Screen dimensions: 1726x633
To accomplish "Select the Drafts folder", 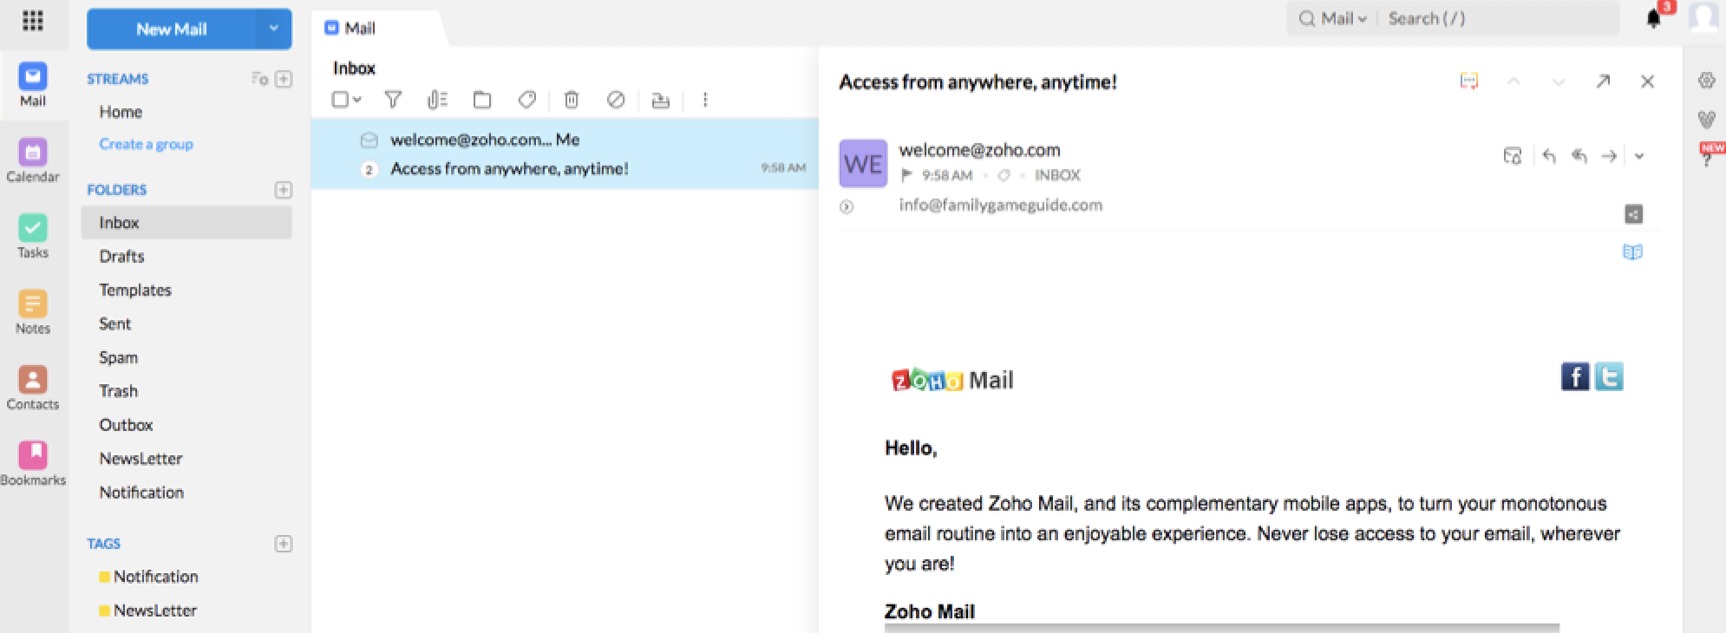I will (121, 257).
